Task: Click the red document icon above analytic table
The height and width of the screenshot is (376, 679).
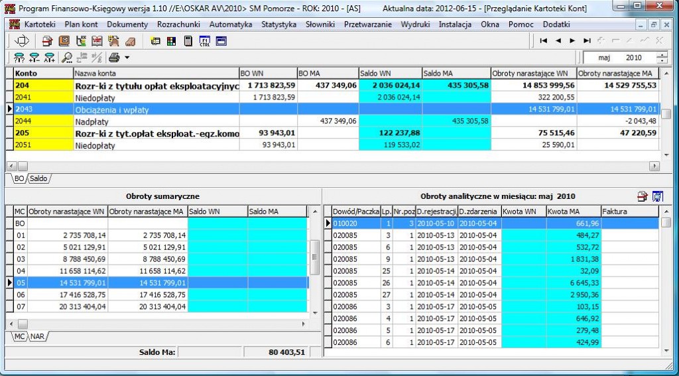Action: 642,196
